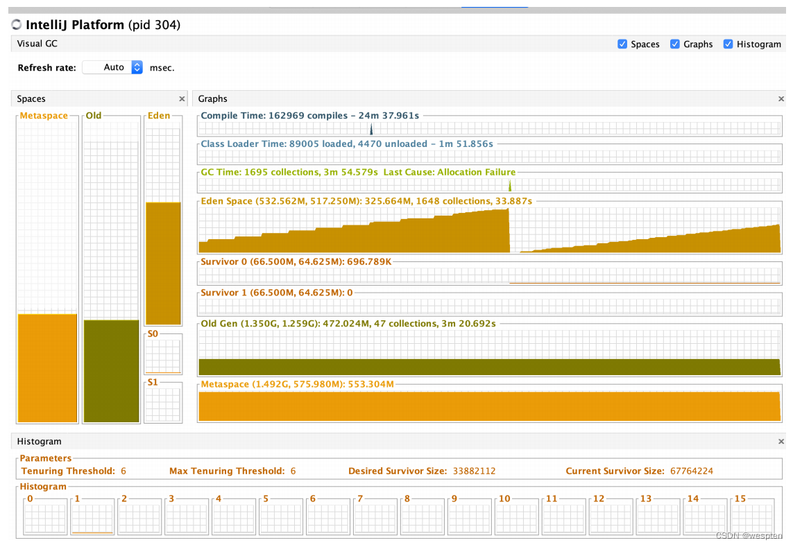Screen dimensions: 793x547
Task: Close the Graphs panel
Action: point(781,99)
